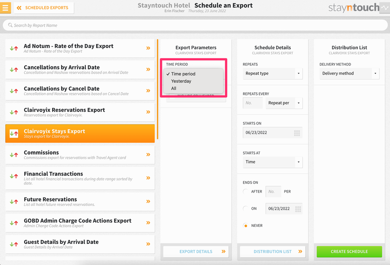Click the Starts On date field
The height and width of the screenshot is (265, 390).
point(273,132)
